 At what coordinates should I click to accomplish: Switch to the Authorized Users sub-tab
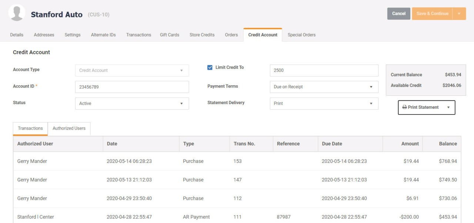69,128
